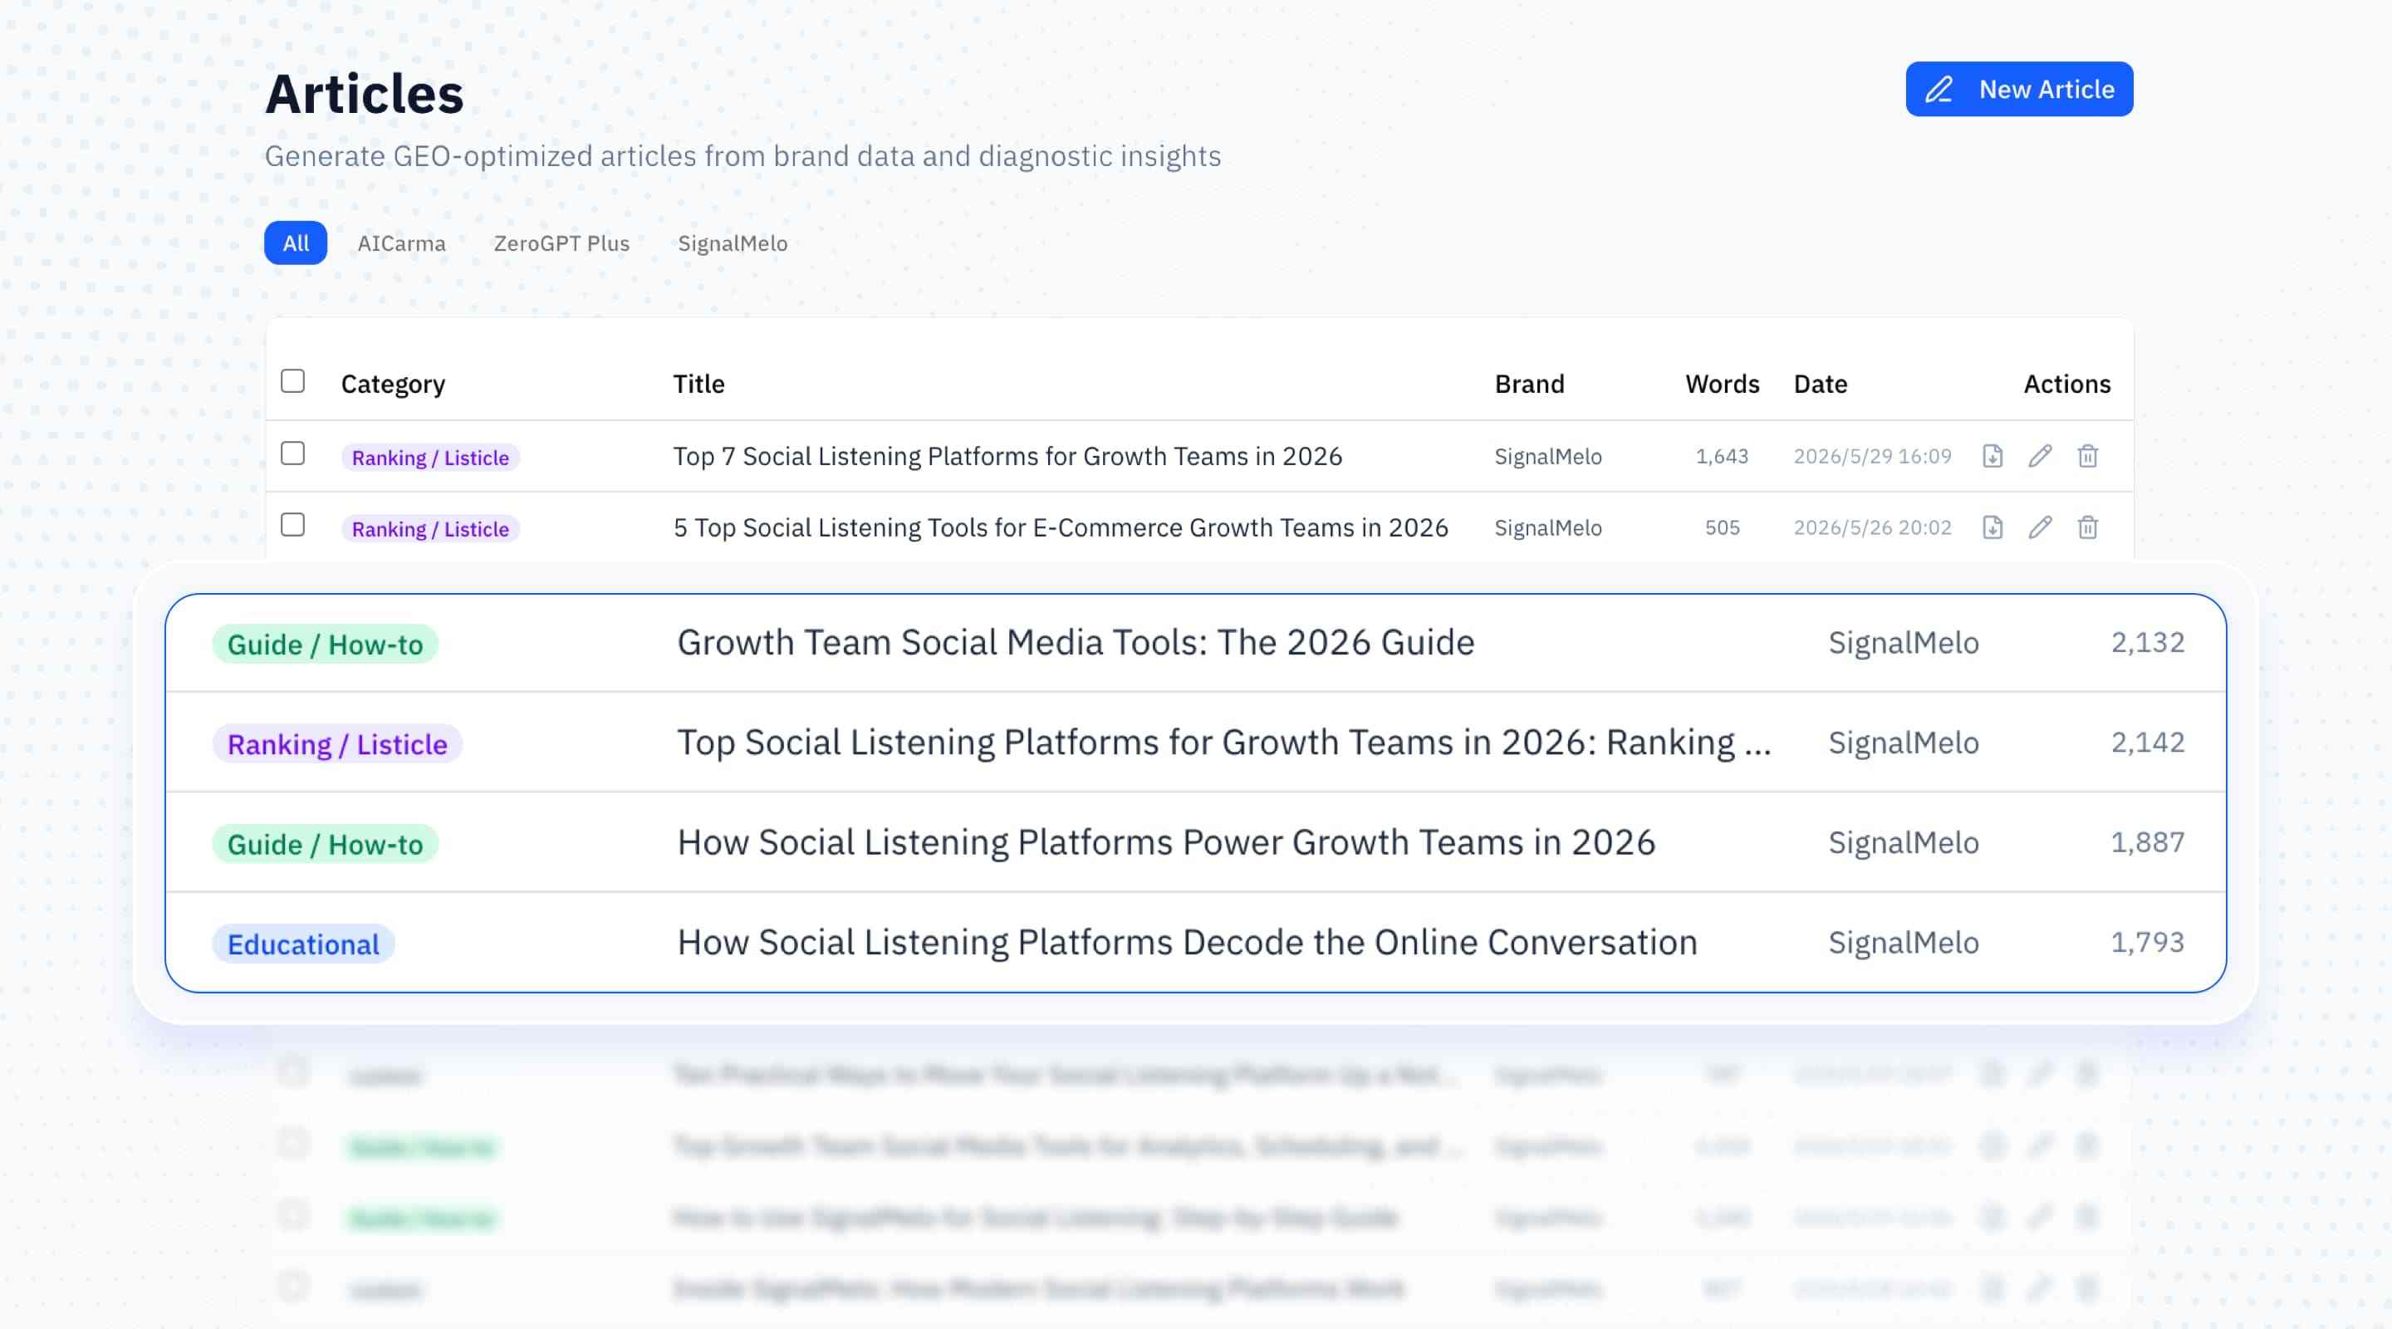Click the Date column header
The width and height of the screenshot is (2392, 1329).
click(x=1820, y=384)
